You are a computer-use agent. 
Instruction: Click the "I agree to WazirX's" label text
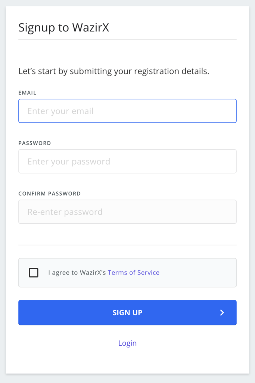[77, 273]
